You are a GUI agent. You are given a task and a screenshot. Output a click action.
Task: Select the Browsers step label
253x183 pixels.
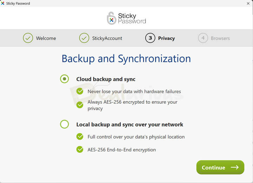tap(220, 38)
